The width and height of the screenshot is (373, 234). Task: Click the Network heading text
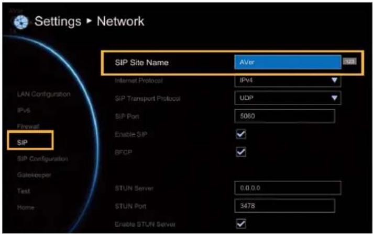[x=120, y=21]
